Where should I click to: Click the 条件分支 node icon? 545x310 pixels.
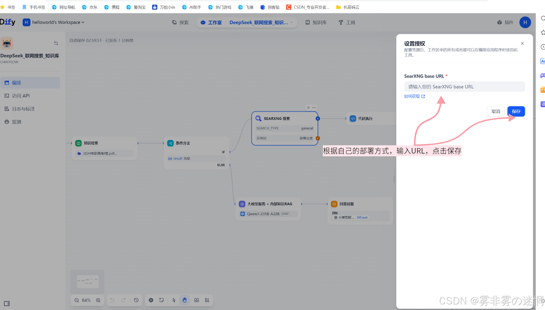[170, 143]
